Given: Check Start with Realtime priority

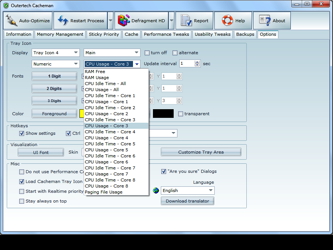Looking at the screenshot, I should pyautogui.click(x=22, y=191).
